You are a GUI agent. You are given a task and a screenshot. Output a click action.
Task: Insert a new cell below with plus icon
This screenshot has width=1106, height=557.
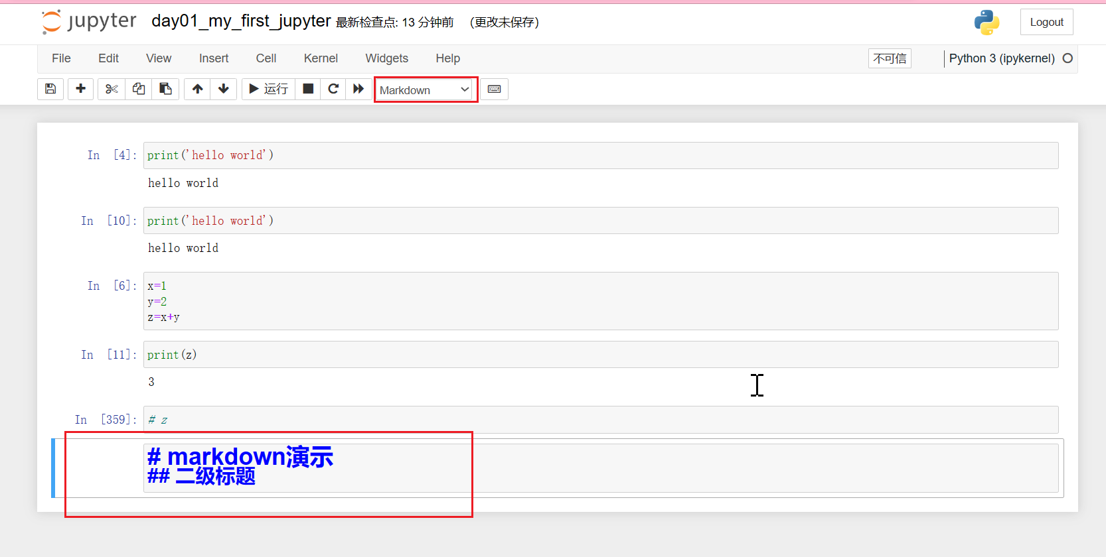[81, 89]
